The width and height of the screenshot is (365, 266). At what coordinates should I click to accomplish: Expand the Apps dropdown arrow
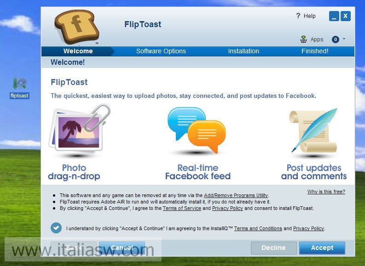pos(344,39)
